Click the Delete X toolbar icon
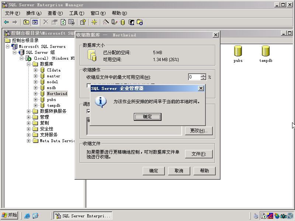295x221 pixels. pos(46,22)
